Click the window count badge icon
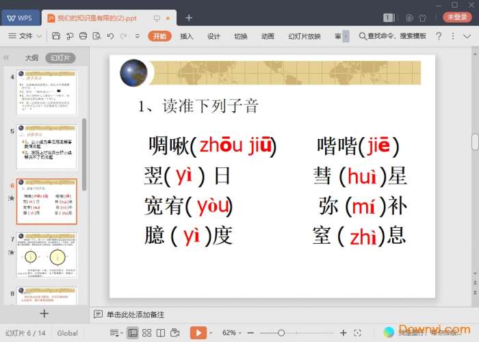This screenshot has height=342, width=479. point(388,18)
